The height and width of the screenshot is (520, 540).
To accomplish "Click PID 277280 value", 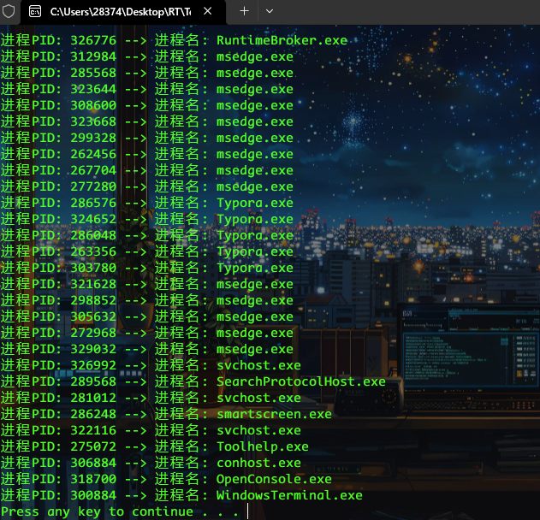I will (x=93, y=186).
